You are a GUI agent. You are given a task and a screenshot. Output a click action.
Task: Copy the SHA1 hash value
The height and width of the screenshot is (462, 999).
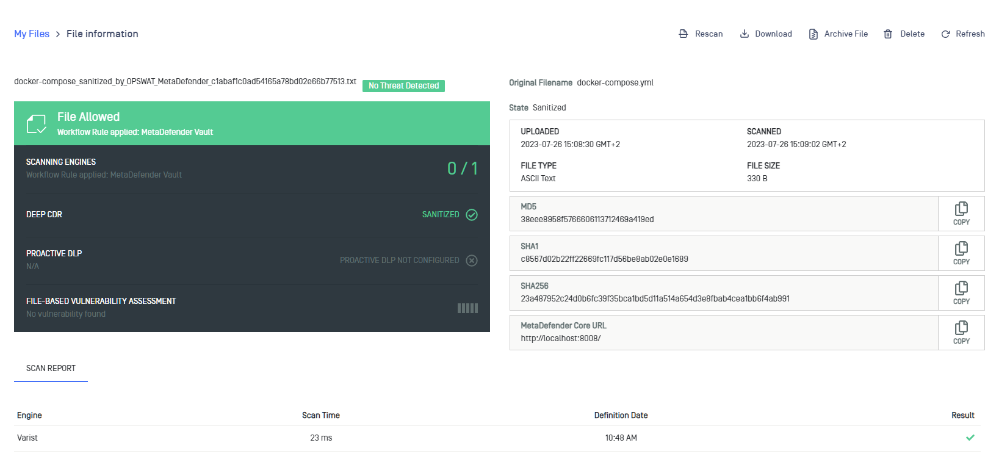point(961,253)
